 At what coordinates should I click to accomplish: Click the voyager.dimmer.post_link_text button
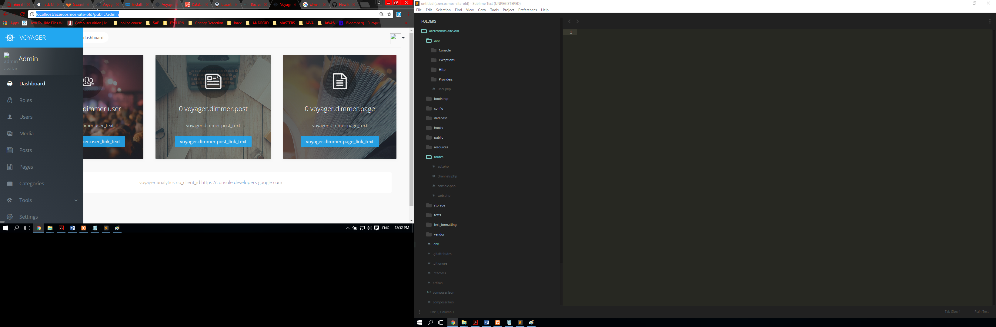pyautogui.click(x=213, y=142)
